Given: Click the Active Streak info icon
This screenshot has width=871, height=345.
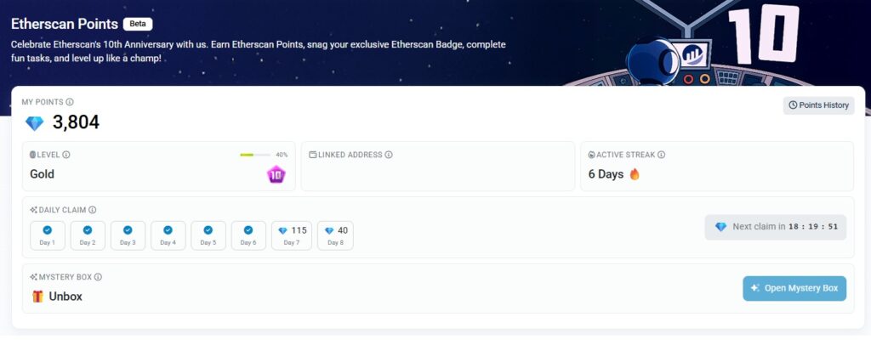Looking at the screenshot, I should [x=662, y=155].
